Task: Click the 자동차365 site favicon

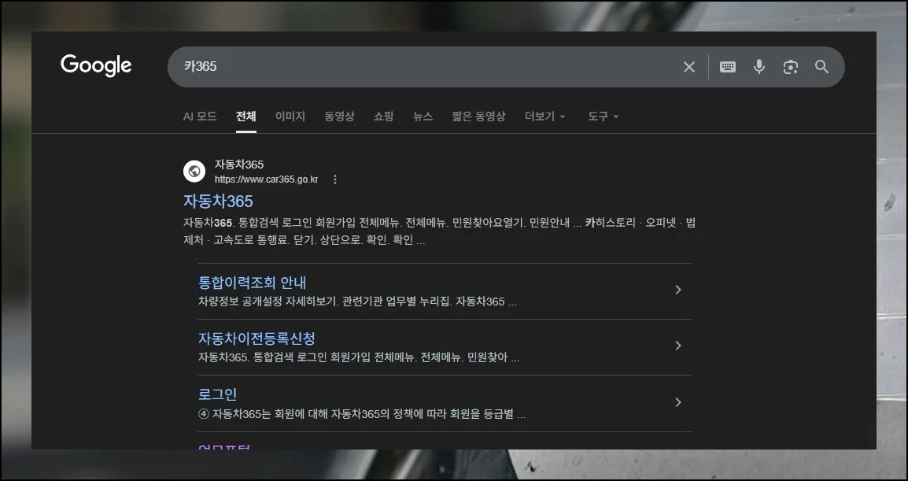Action: (194, 171)
